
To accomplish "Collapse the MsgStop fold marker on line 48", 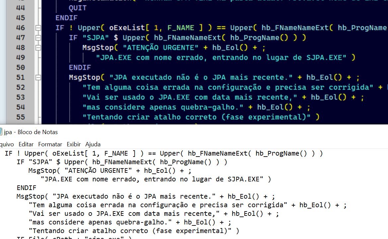I will 38,48.
